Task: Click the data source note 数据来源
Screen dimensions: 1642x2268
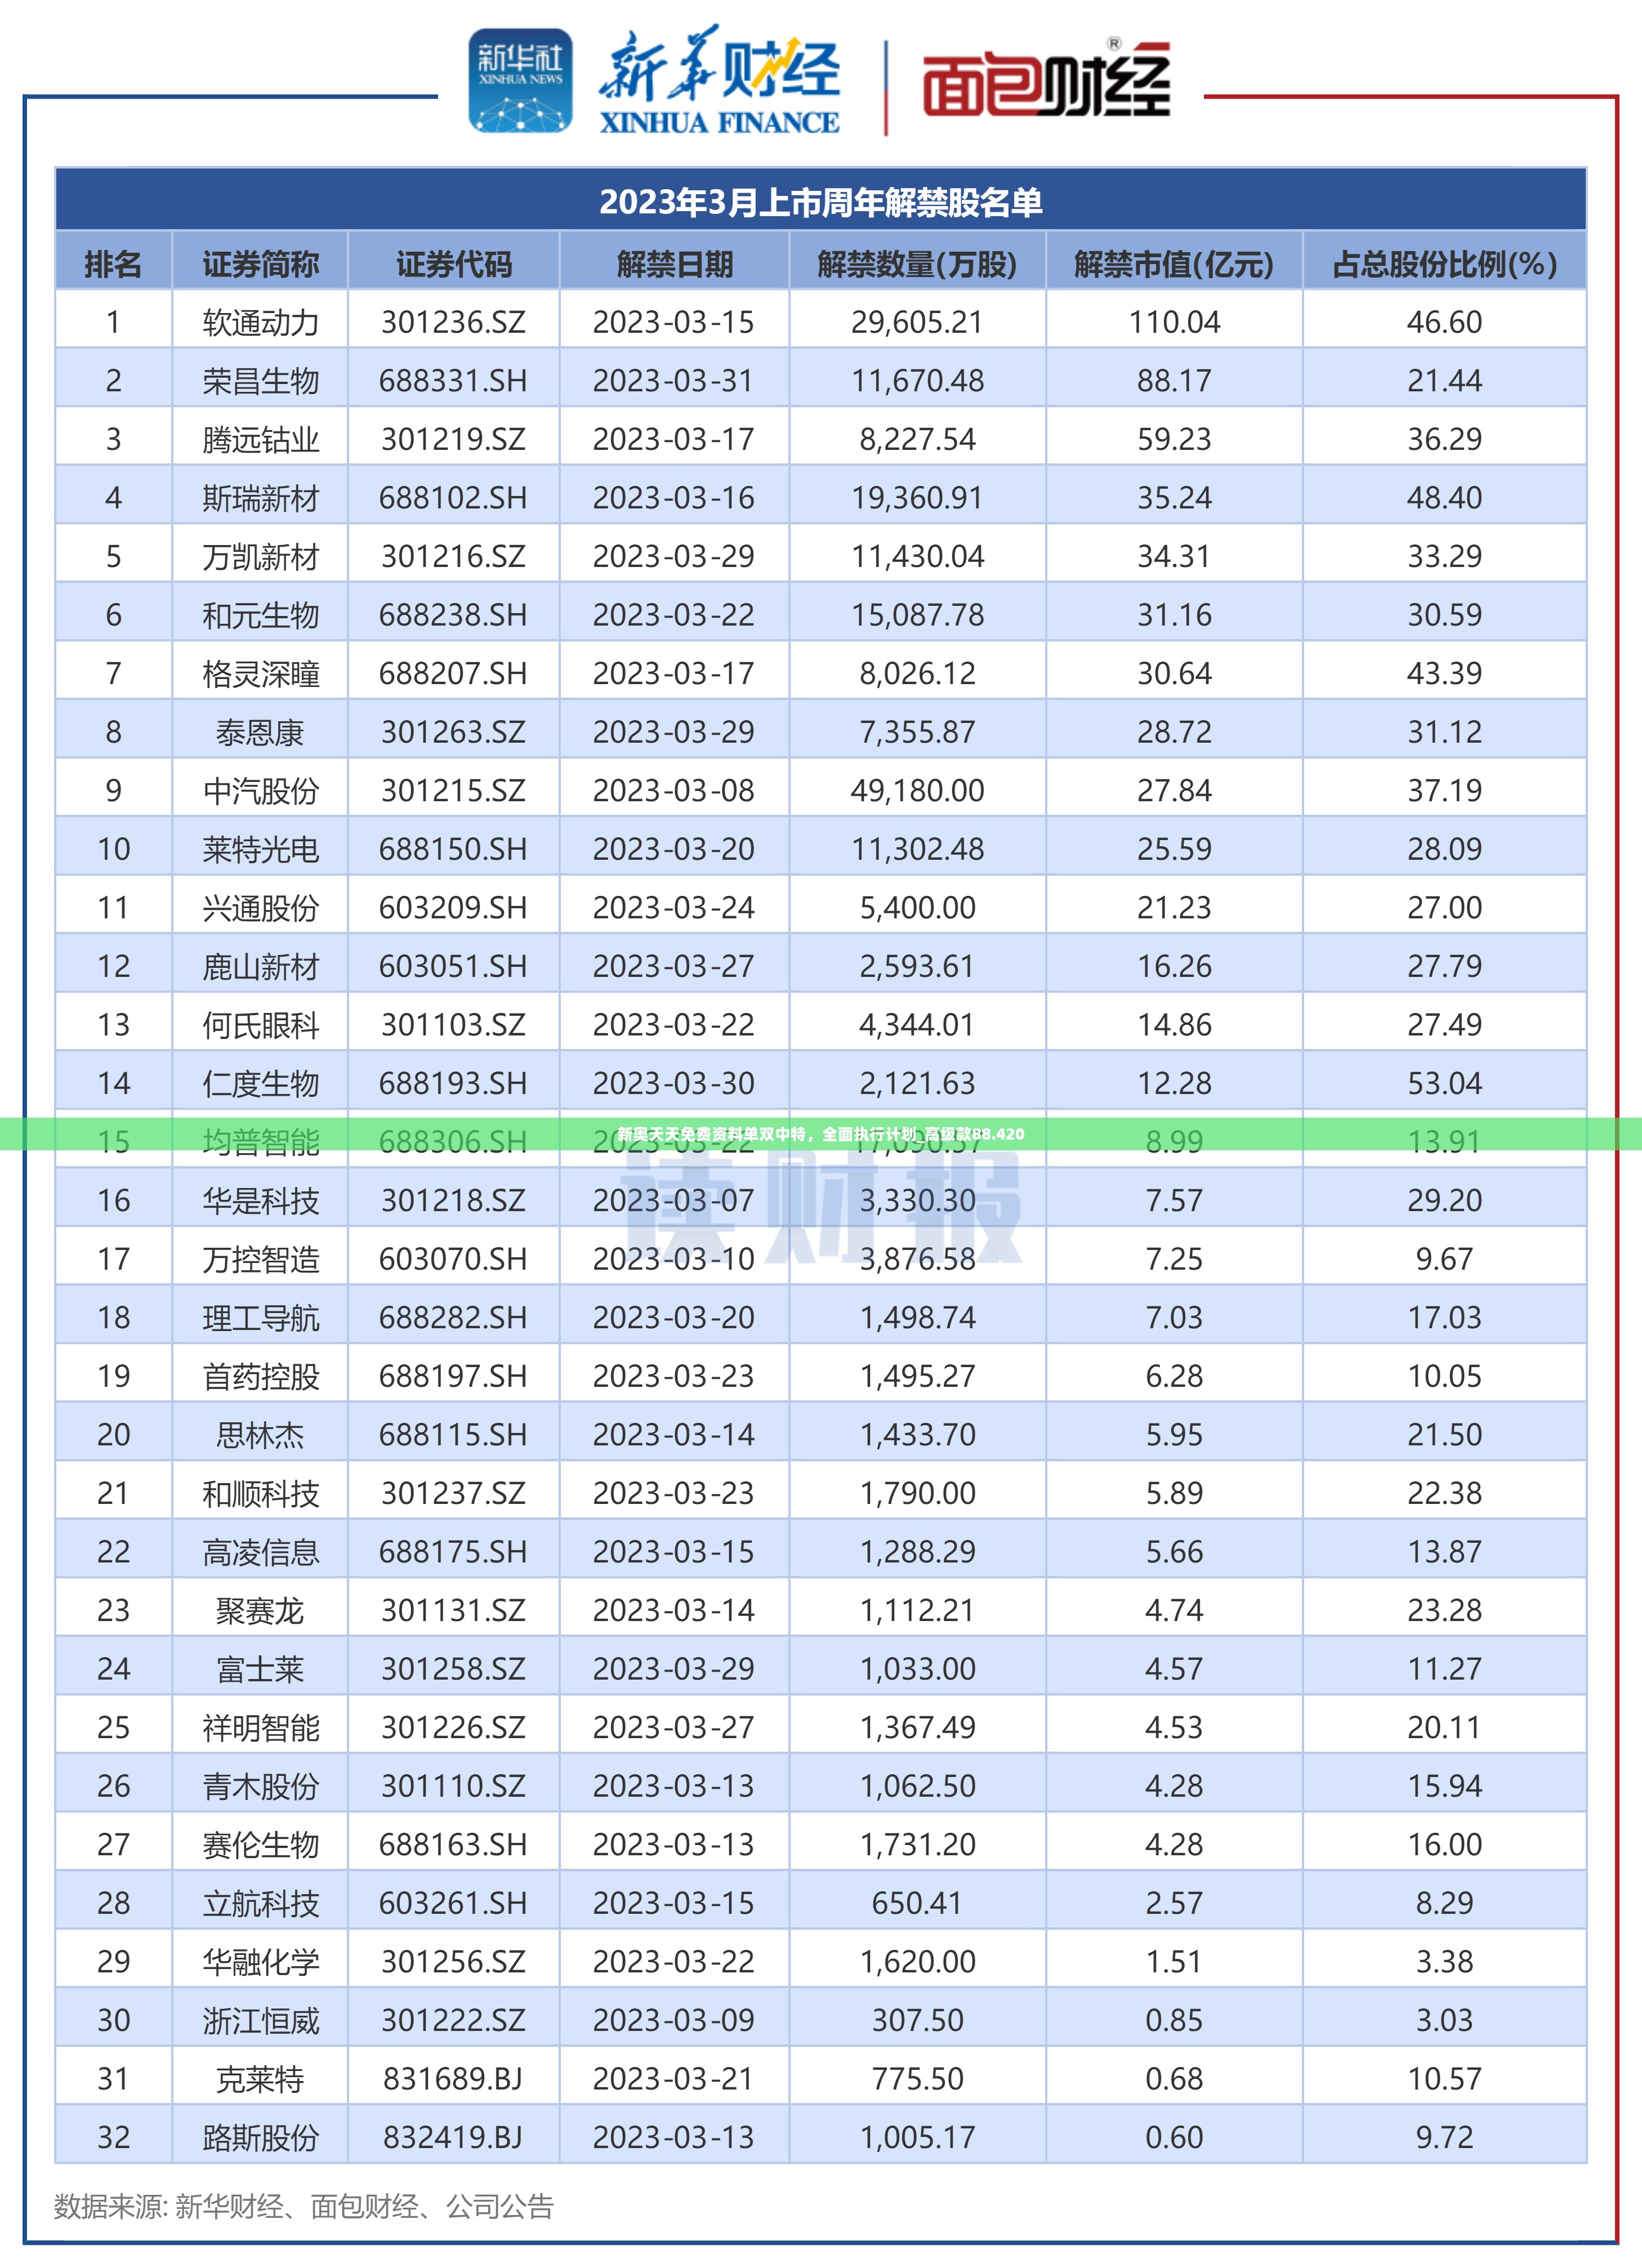Action: pyautogui.click(x=304, y=2206)
